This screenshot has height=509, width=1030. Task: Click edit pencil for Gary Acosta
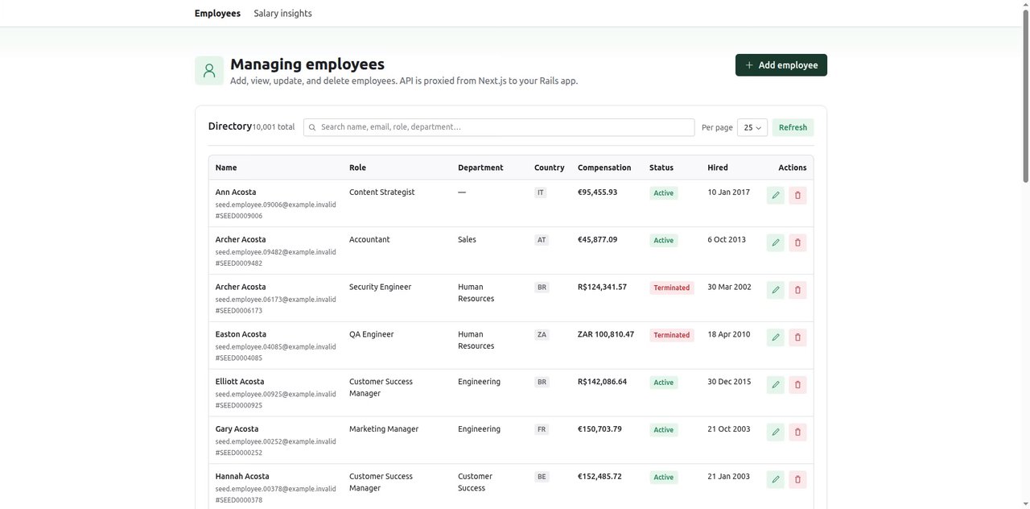click(776, 432)
